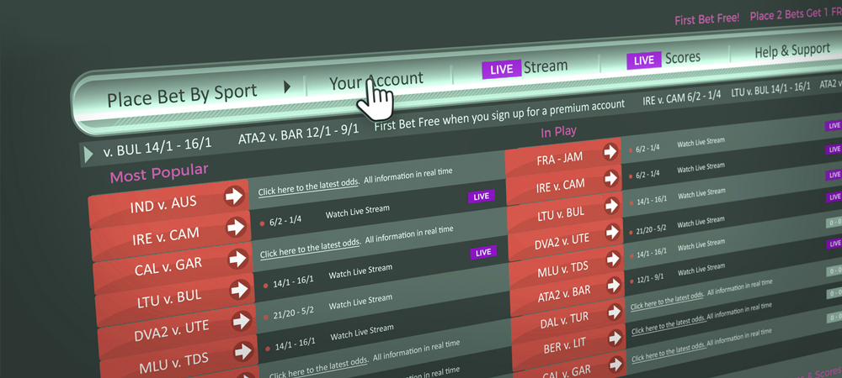Watch Live Stream in the FRA - JAM row

701,143
